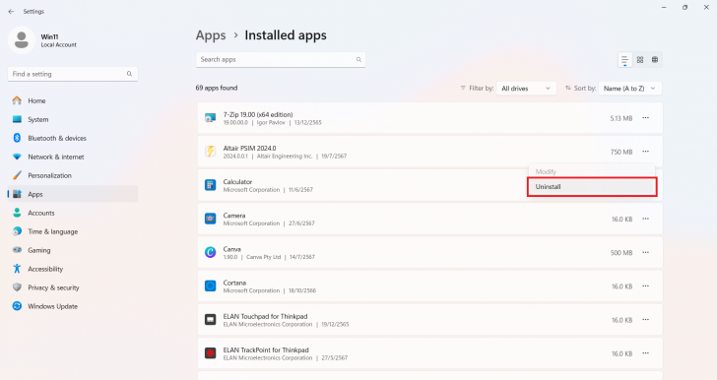Select the Calculator app name text
Image resolution: width=717 pixels, height=380 pixels.
pos(237,181)
